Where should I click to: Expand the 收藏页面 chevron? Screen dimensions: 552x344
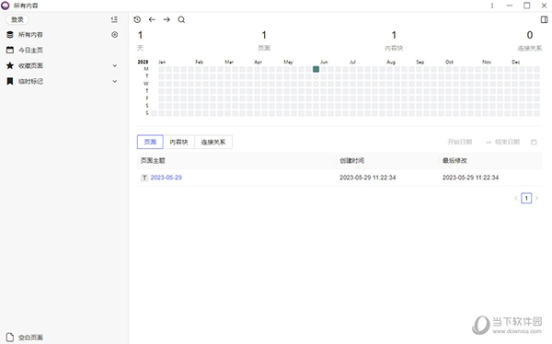click(x=114, y=66)
